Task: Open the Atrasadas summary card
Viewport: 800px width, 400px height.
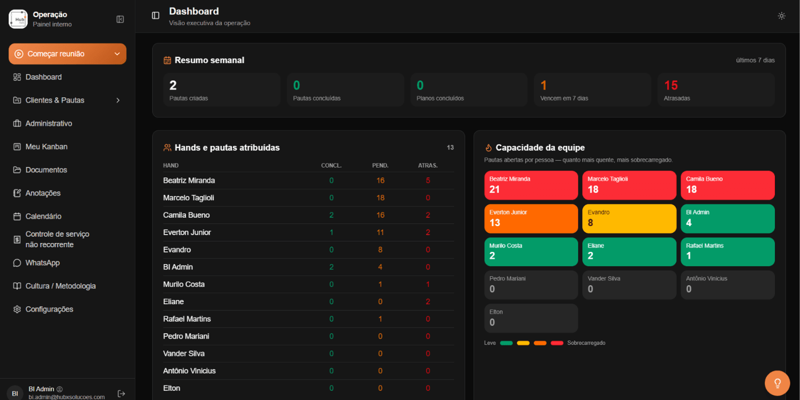Action: 716,90
